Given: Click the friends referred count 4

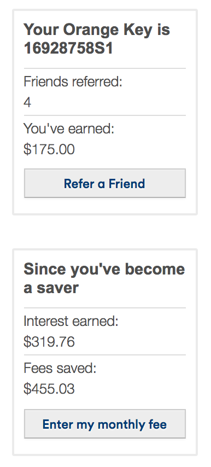Looking at the screenshot, I should 27,102.
